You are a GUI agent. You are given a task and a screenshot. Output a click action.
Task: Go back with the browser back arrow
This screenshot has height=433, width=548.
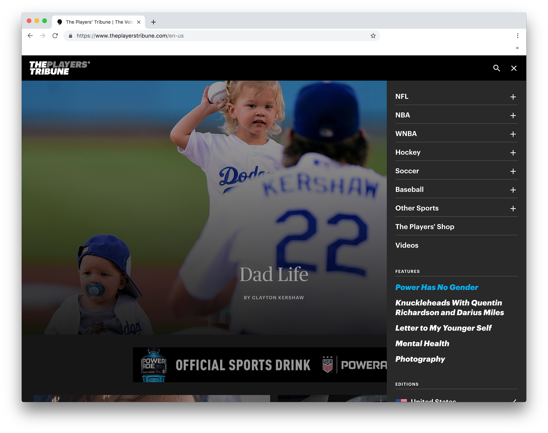[30, 36]
